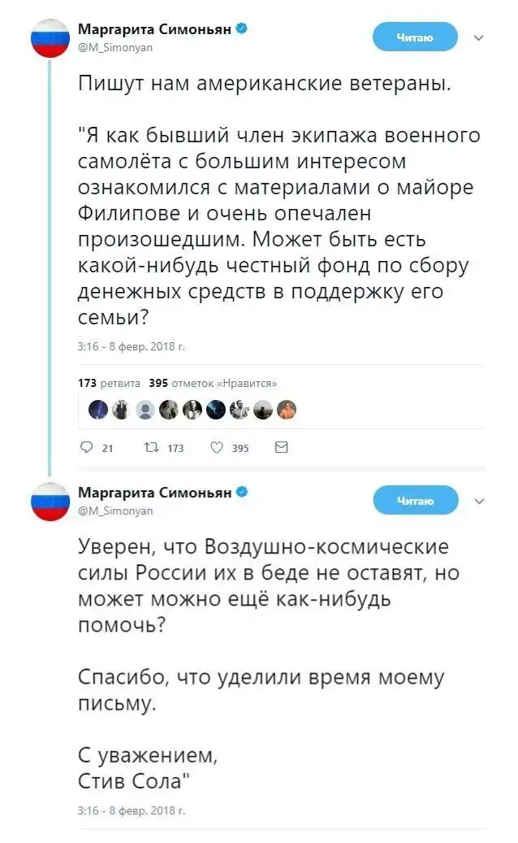Screen dimensions: 518x843
Task: Toggle the «Читаю» follow button on second tweet
Action: click(415, 501)
